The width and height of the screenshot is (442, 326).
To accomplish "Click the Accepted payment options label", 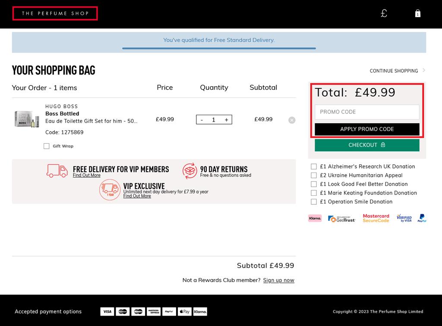I will 48,312.
